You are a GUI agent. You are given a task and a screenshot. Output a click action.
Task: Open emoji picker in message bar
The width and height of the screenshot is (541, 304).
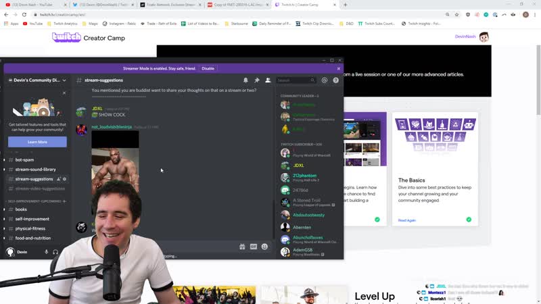pyautogui.click(x=264, y=247)
